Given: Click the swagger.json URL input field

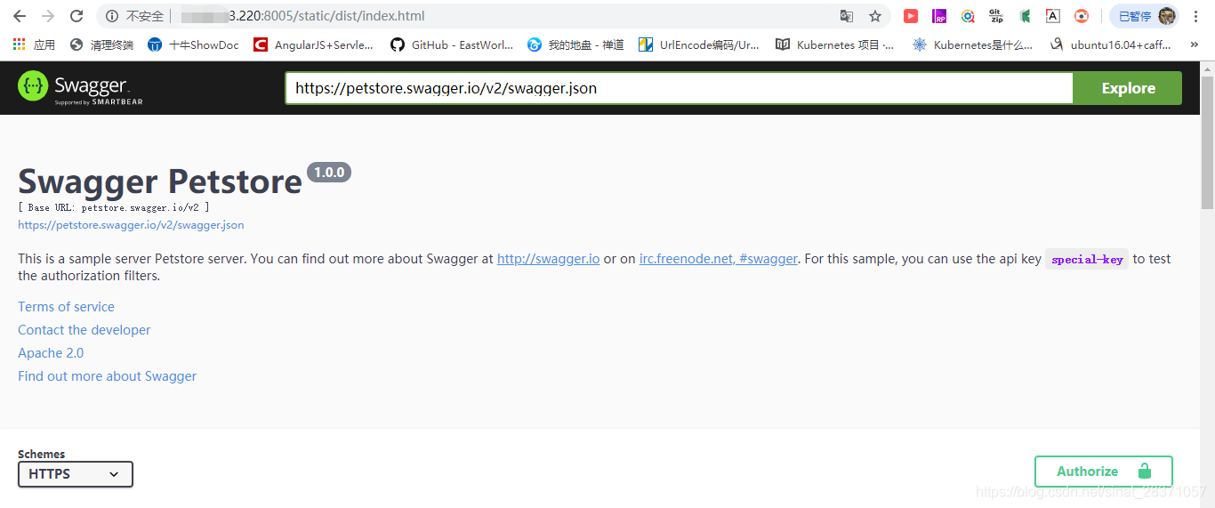Looking at the screenshot, I should 679,88.
